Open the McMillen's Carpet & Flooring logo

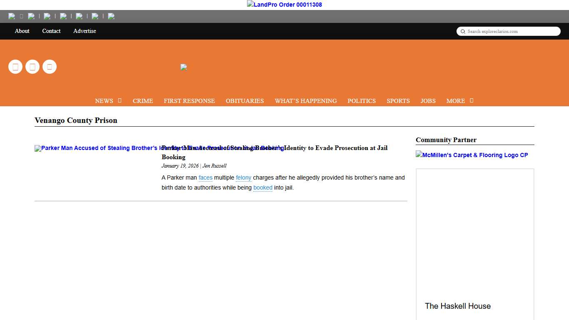[472, 155]
